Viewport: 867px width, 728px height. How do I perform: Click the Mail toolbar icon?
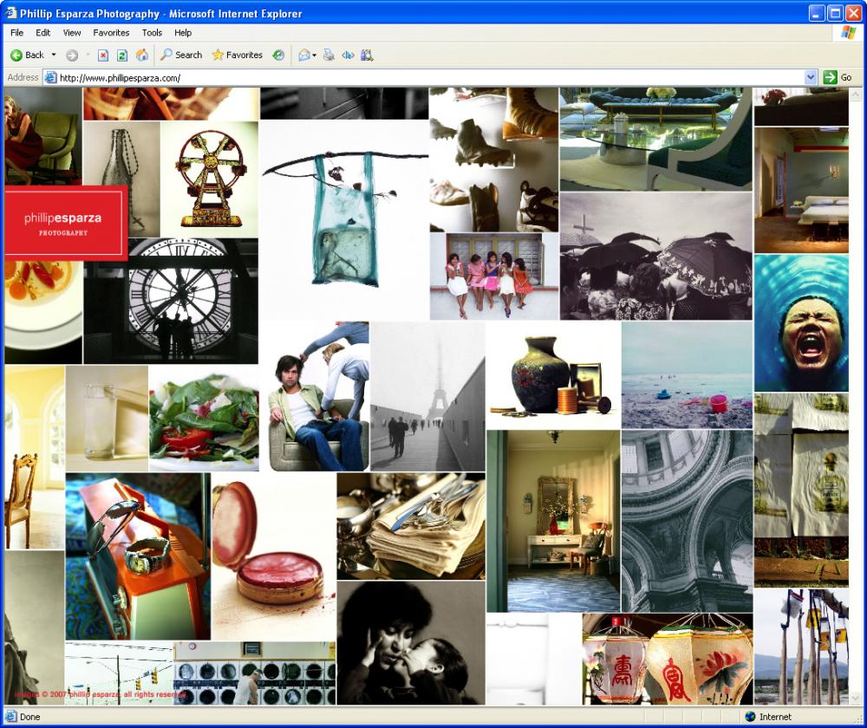coord(303,55)
